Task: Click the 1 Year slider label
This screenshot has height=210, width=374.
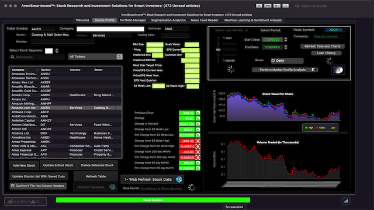Action: tap(227, 38)
